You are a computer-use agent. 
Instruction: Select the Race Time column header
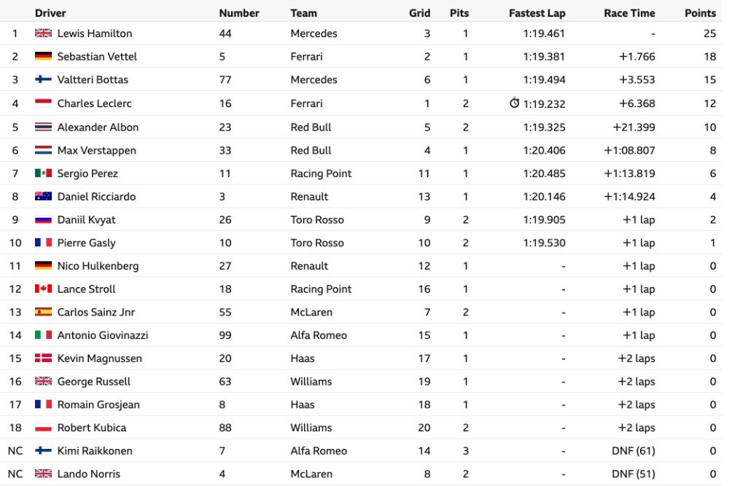pyautogui.click(x=630, y=13)
